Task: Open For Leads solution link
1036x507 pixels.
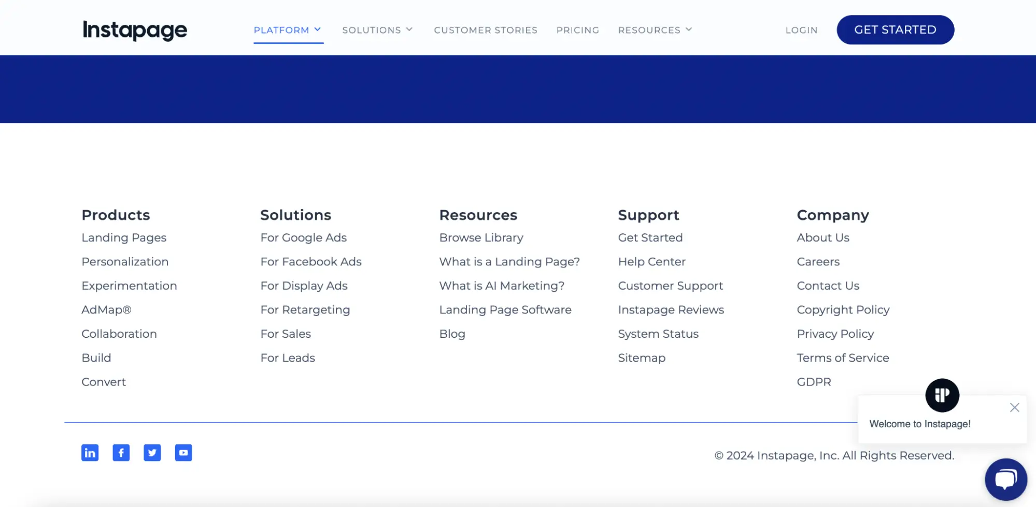Action: click(288, 358)
